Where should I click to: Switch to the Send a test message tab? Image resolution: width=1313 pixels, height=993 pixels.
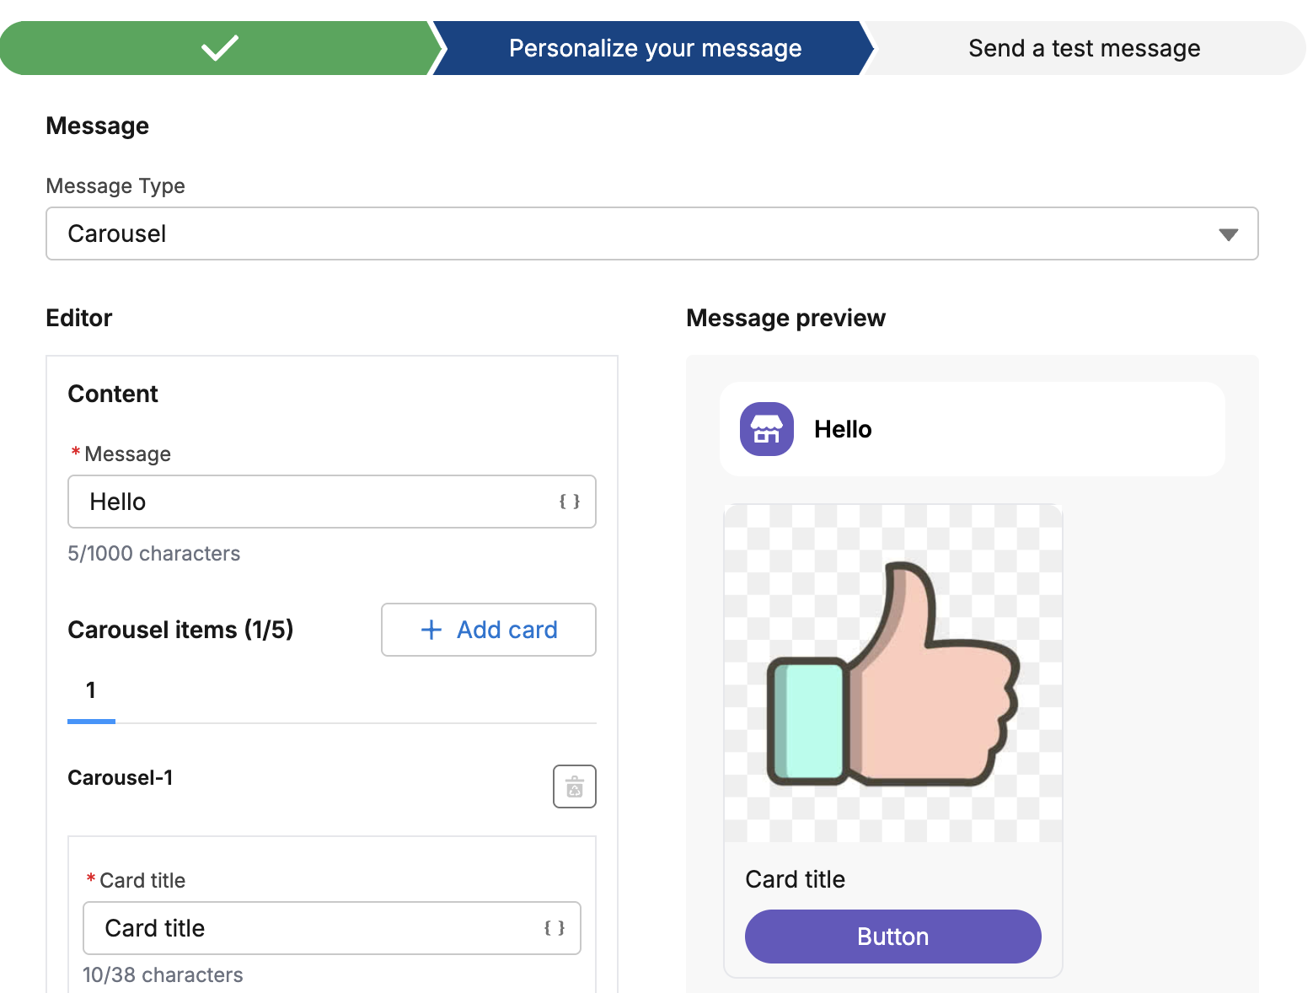pyautogui.click(x=1084, y=48)
